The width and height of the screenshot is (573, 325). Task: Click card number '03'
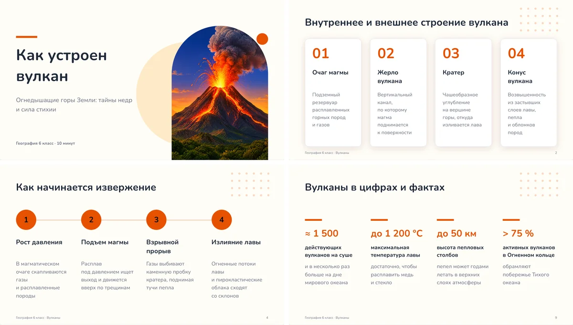coord(451,54)
